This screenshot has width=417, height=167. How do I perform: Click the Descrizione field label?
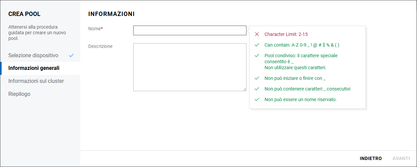pyautogui.click(x=100, y=46)
